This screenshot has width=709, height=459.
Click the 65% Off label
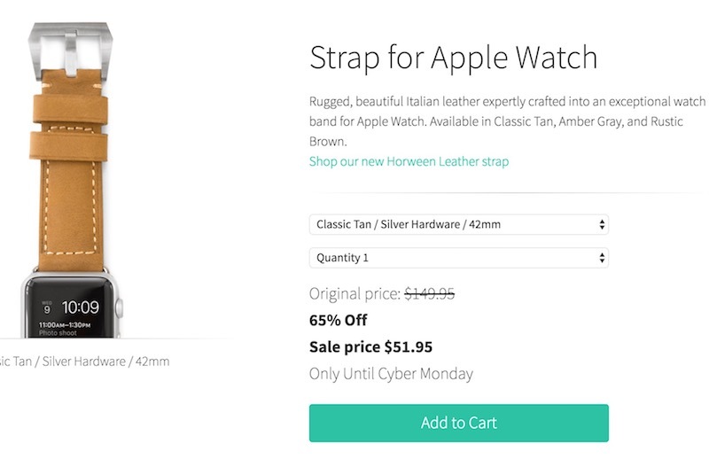click(x=339, y=320)
